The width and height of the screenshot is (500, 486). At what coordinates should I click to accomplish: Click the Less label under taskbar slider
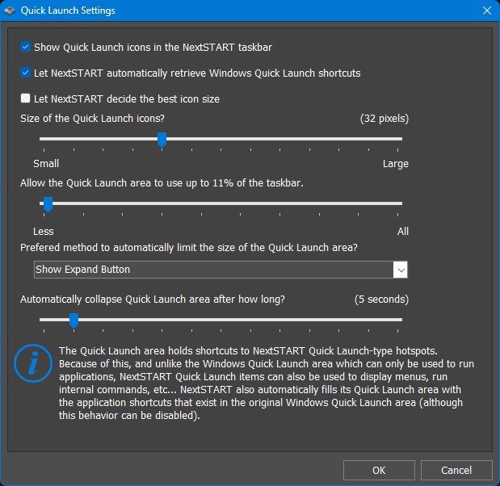(44, 232)
